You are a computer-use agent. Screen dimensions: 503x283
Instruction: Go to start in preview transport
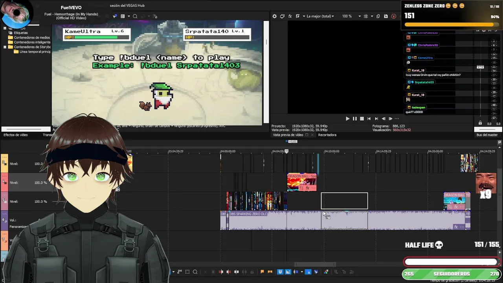(369, 119)
